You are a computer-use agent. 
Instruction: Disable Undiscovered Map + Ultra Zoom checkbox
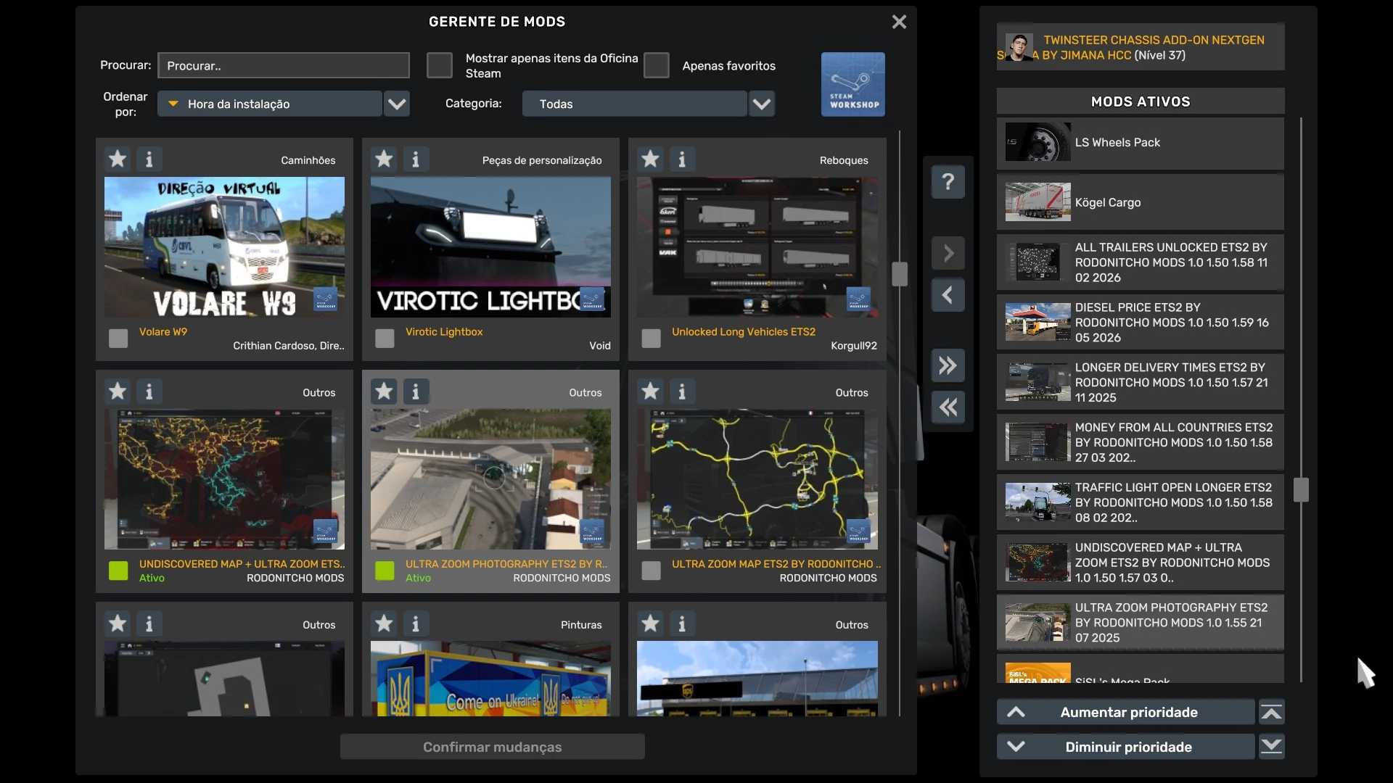pyautogui.click(x=118, y=571)
